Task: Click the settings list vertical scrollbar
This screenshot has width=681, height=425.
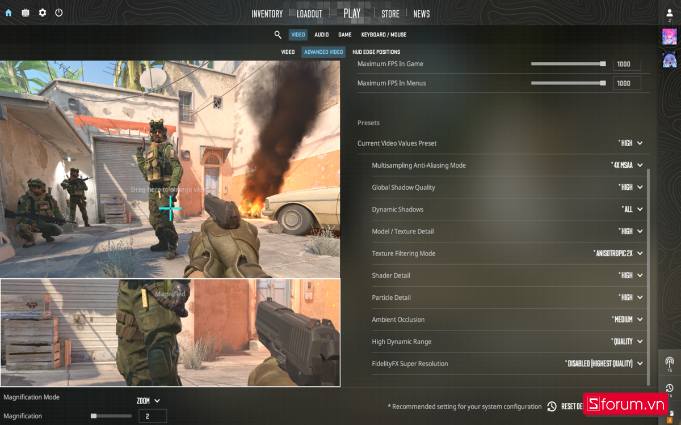Action: coord(649,276)
